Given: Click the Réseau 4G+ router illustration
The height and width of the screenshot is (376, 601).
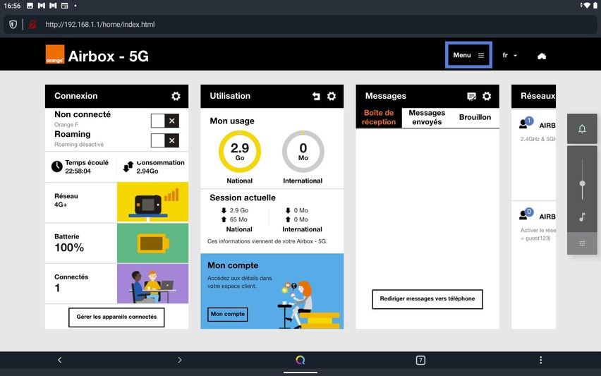Looking at the screenshot, I should [152, 202].
